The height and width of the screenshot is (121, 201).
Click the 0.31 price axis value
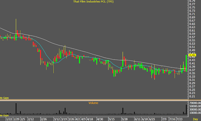pos(192,80)
